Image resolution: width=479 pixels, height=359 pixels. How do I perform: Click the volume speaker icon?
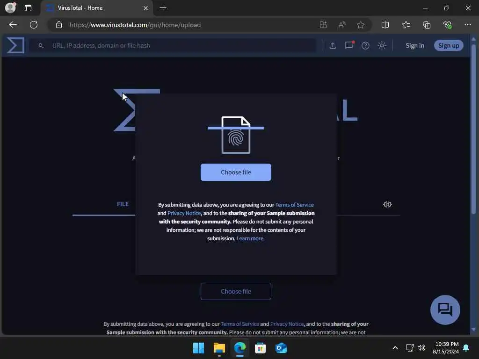tap(421, 348)
